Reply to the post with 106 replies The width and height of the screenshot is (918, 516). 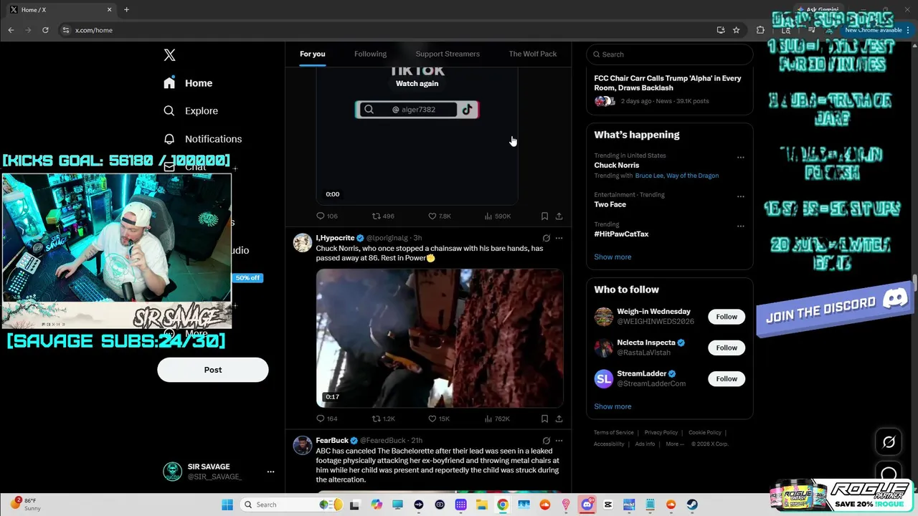(327, 216)
